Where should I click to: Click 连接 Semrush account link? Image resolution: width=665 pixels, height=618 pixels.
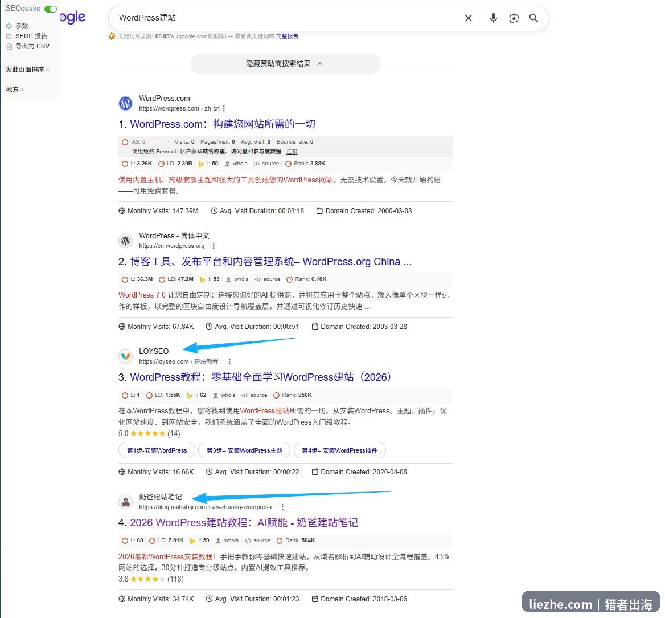point(292,152)
